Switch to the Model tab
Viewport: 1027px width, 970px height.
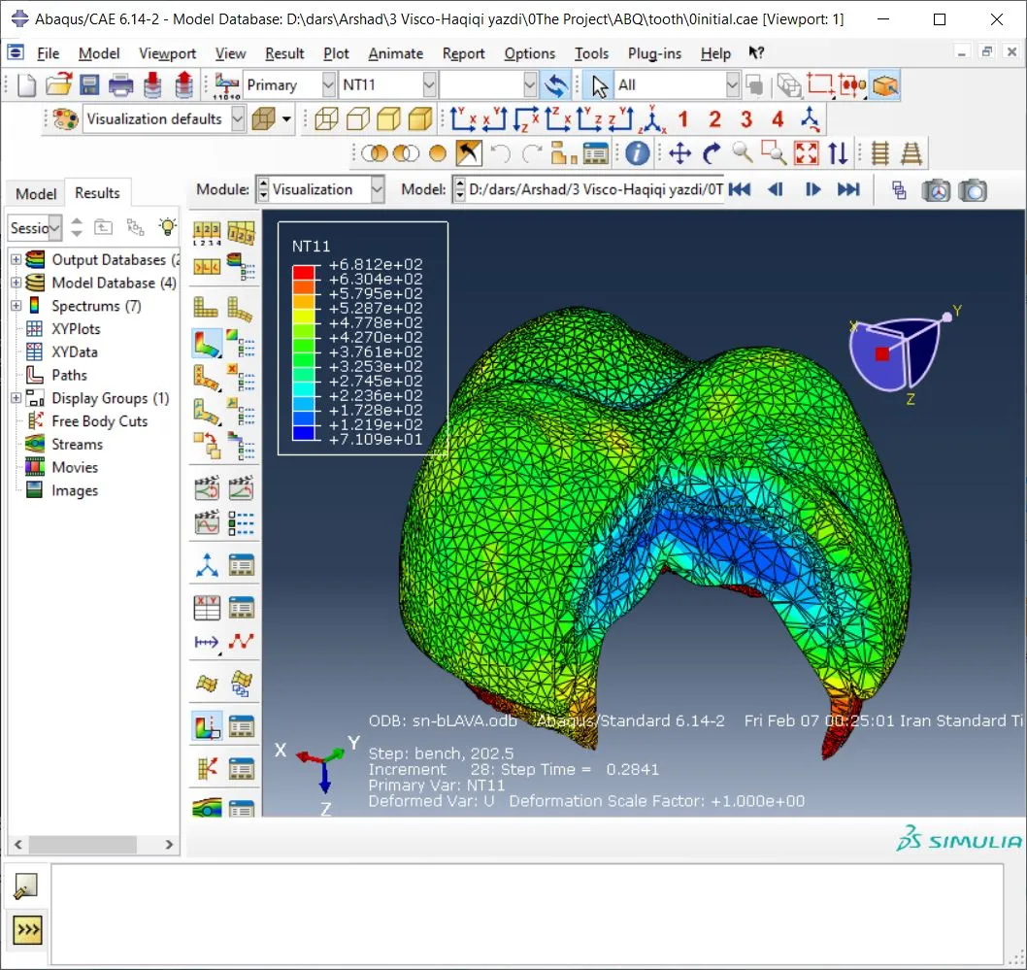[x=36, y=193]
